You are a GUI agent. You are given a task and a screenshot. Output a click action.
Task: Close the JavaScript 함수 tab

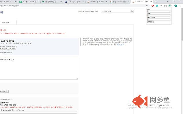coord(83,2)
